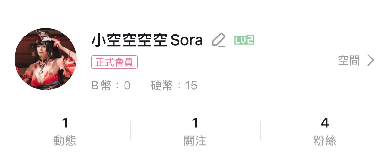The height and width of the screenshot is (156, 390).
Task: Click the B幣 amount 0
Action: click(127, 86)
